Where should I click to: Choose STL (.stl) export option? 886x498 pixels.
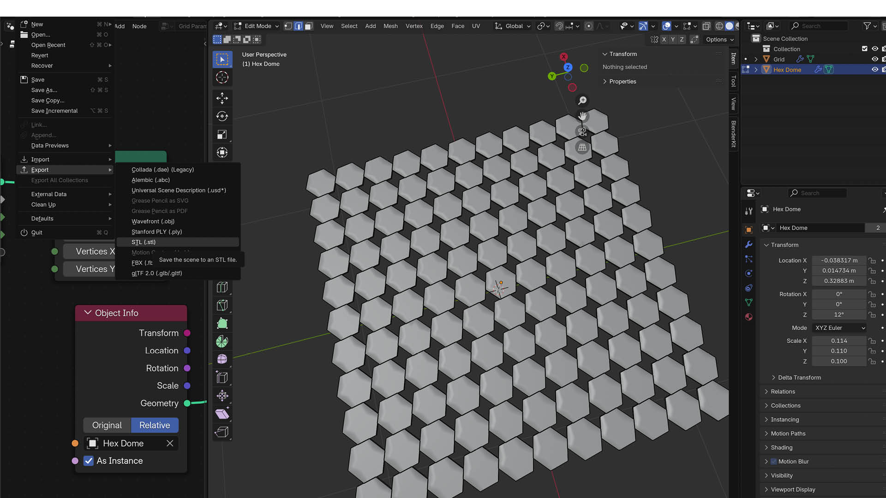pyautogui.click(x=144, y=242)
